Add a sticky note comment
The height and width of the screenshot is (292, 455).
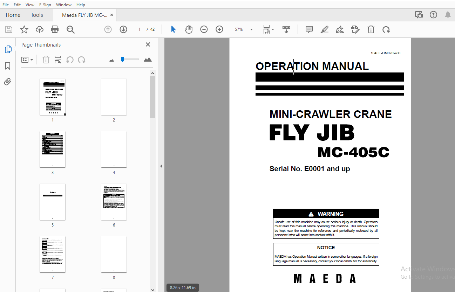click(x=309, y=29)
